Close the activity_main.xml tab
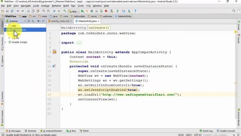Viewport: 241px width, 136px height. [x=71, y=21]
